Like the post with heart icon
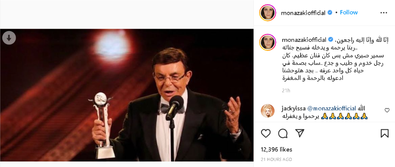Image resolution: width=395 pixels, height=167 pixels. point(265,133)
